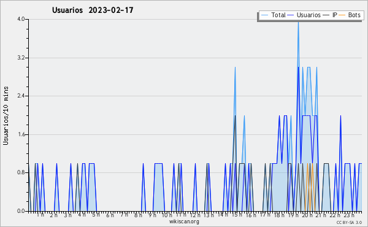
Task: Click the light blue Total legend line
Action: click(x=265, y=15)
